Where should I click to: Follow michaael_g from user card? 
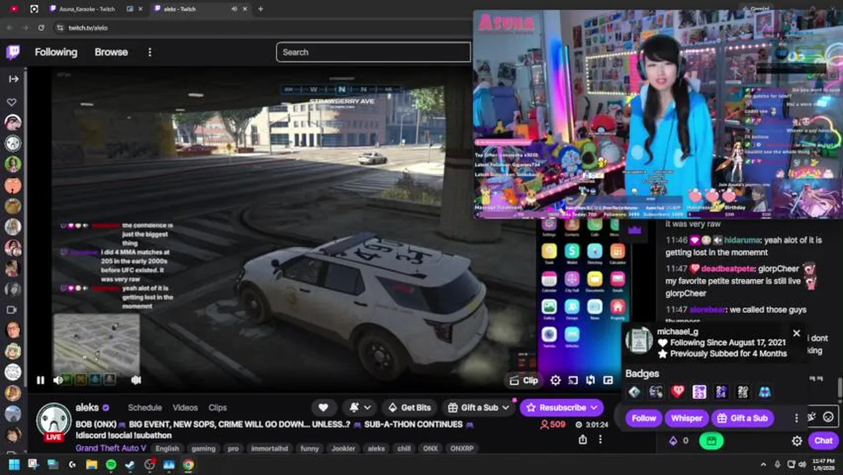coord(644,418)
